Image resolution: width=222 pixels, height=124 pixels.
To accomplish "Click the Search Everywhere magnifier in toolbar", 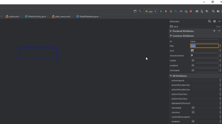I will (213, 11).
